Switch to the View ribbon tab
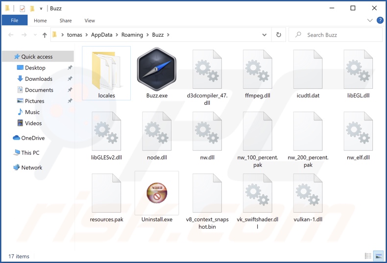The image size is (387, 263). coord(90,21)
